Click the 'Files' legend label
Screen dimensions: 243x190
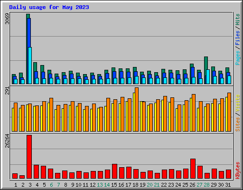coord(237,38)
